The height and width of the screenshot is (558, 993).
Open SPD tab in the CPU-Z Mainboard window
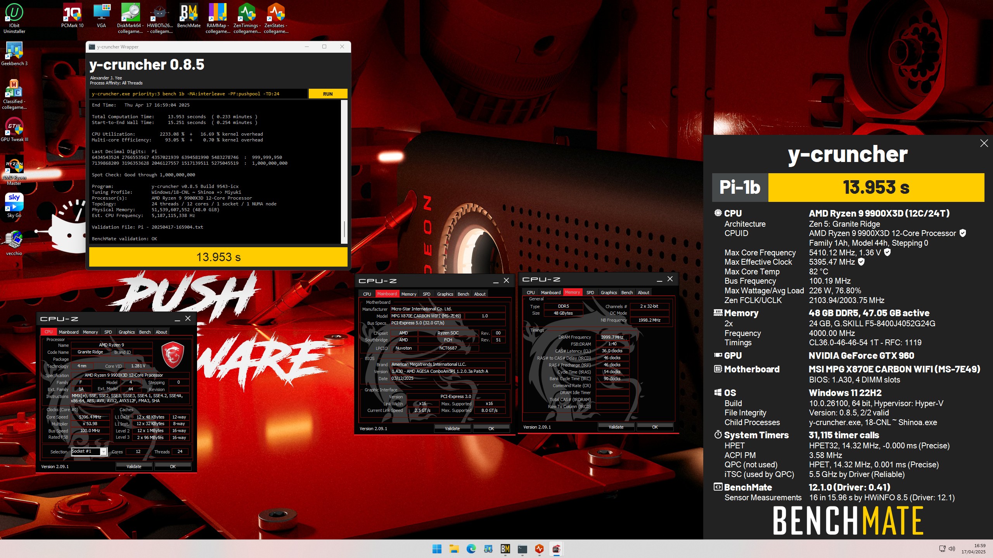427,294
